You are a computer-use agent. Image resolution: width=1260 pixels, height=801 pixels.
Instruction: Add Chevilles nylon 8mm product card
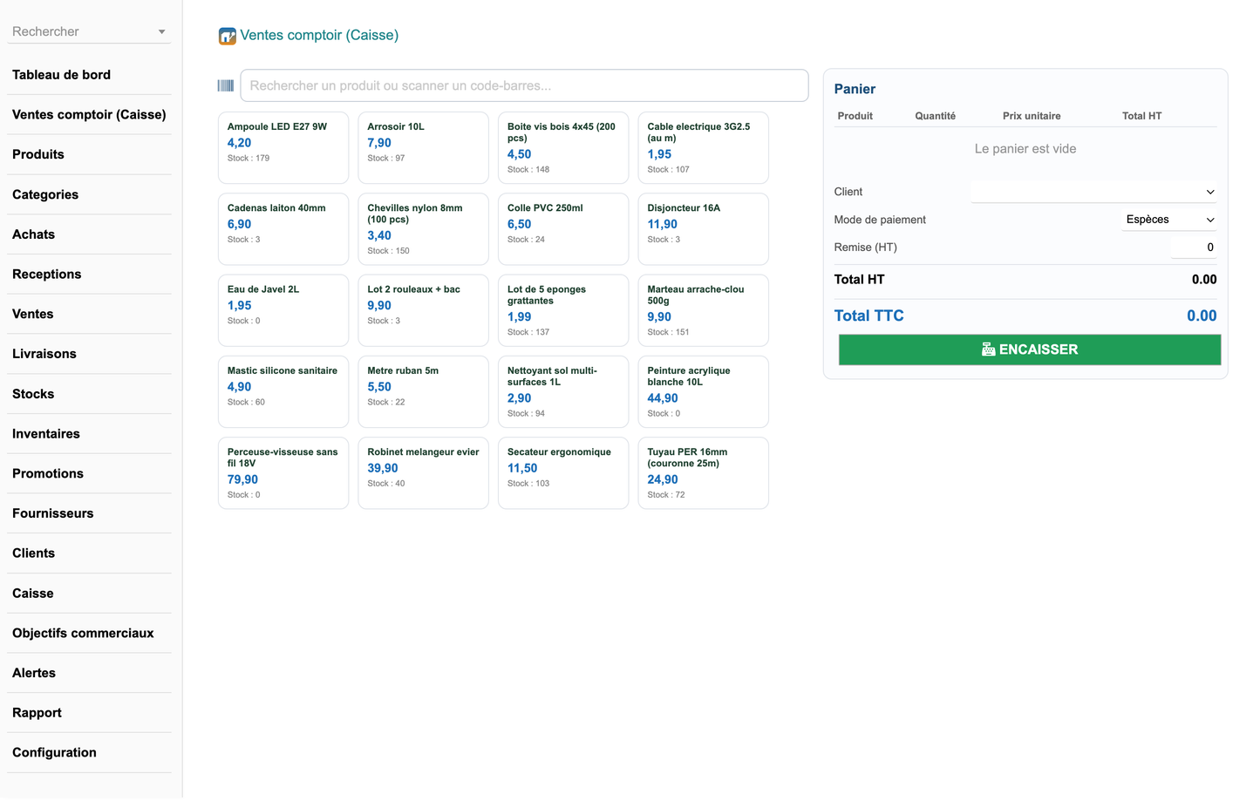(x=423, y=229)
